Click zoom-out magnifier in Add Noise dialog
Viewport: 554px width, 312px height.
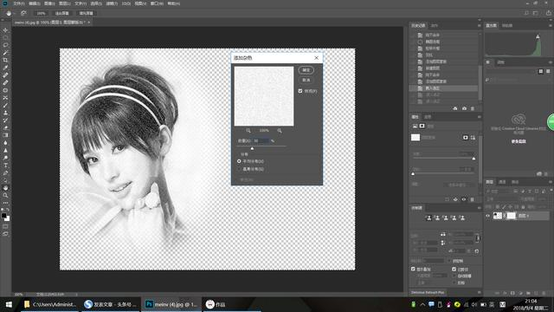248,131
